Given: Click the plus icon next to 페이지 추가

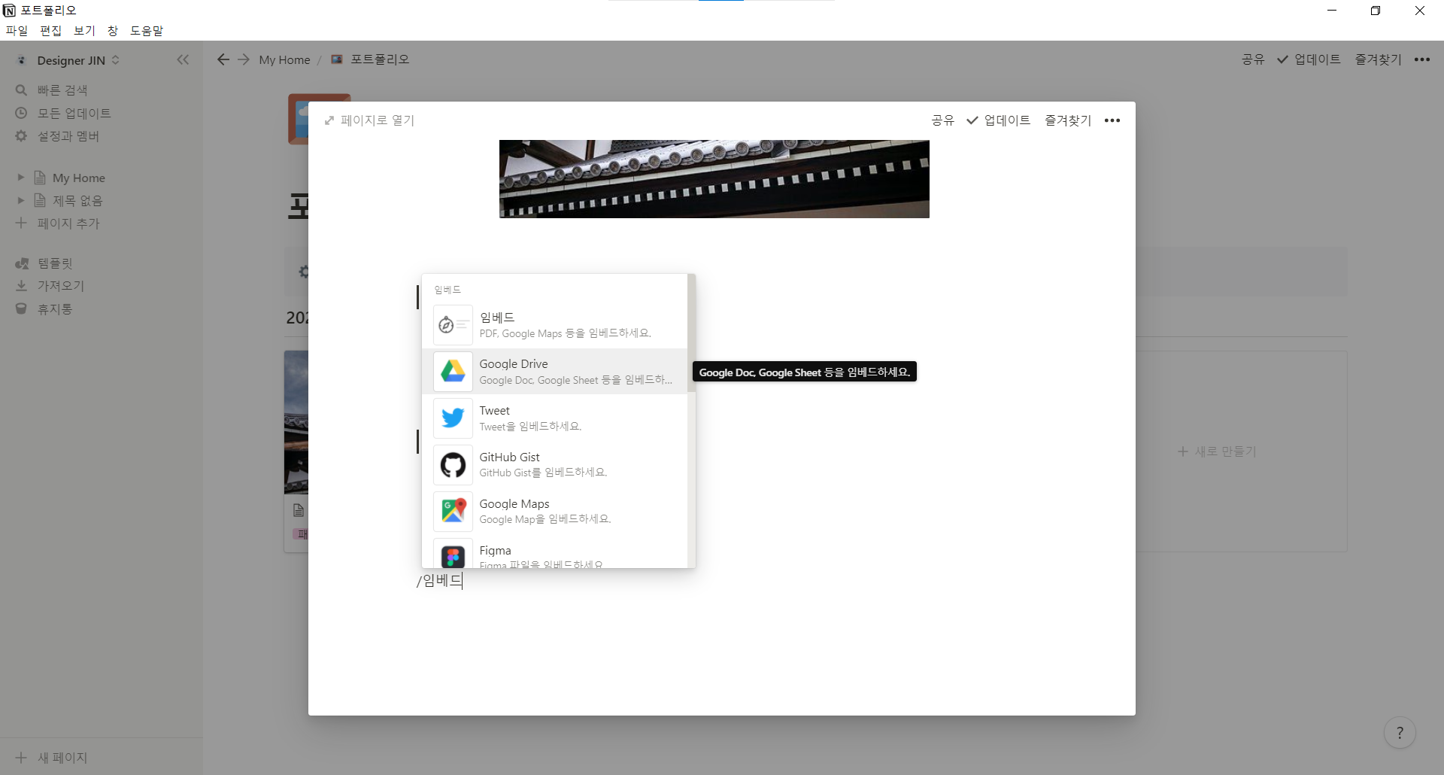Looking at the screenshot, I should (21, 223).
